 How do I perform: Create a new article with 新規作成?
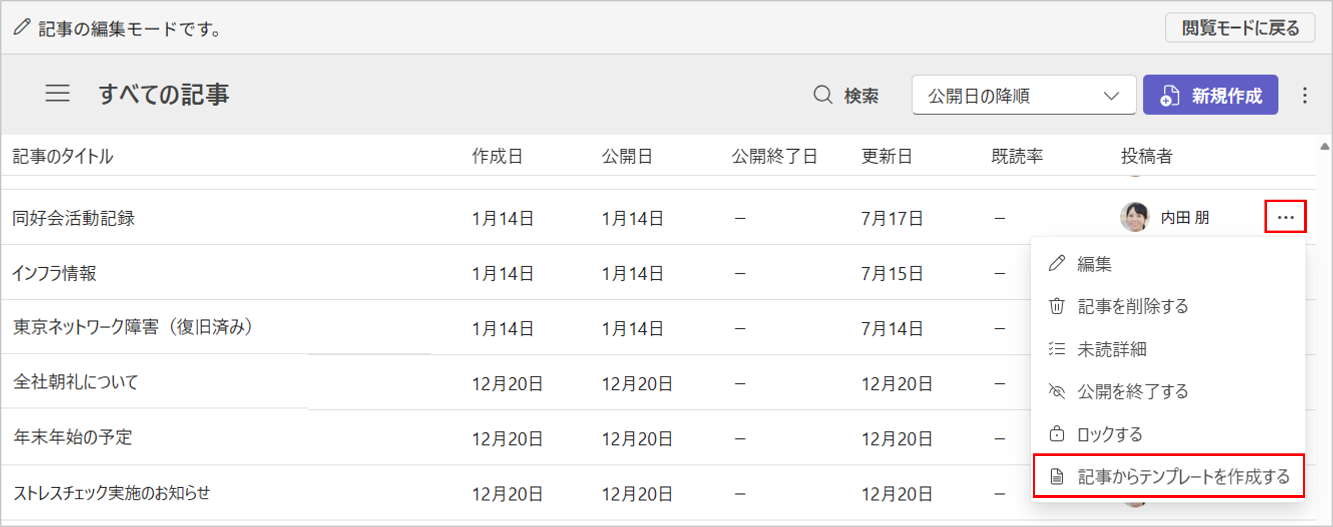coord(1210,95)
